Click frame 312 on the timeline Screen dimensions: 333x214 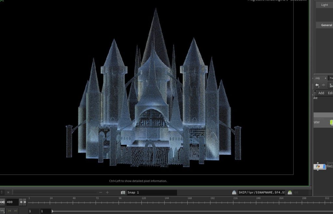(327, 198)
